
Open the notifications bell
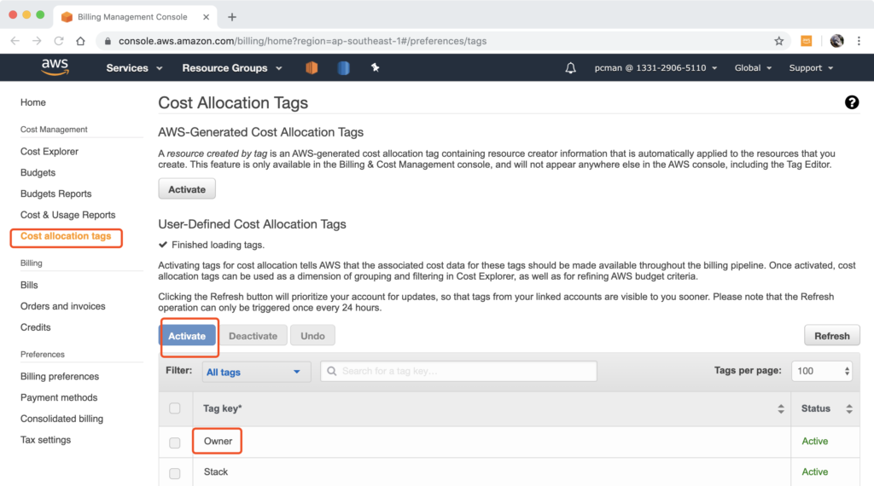click(570, 68)
